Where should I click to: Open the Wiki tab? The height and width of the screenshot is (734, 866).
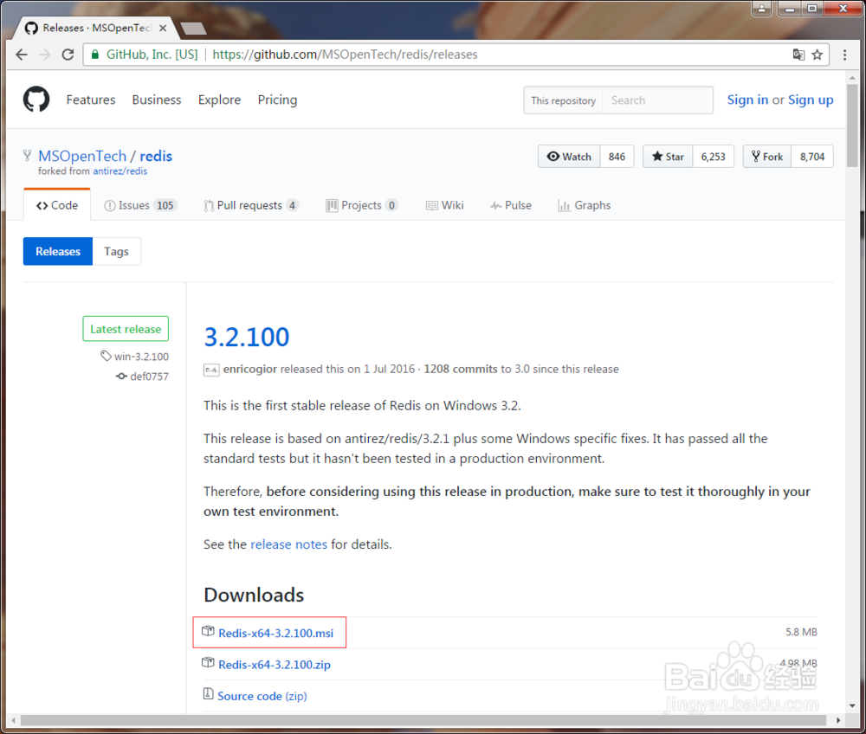pos(444,205)
